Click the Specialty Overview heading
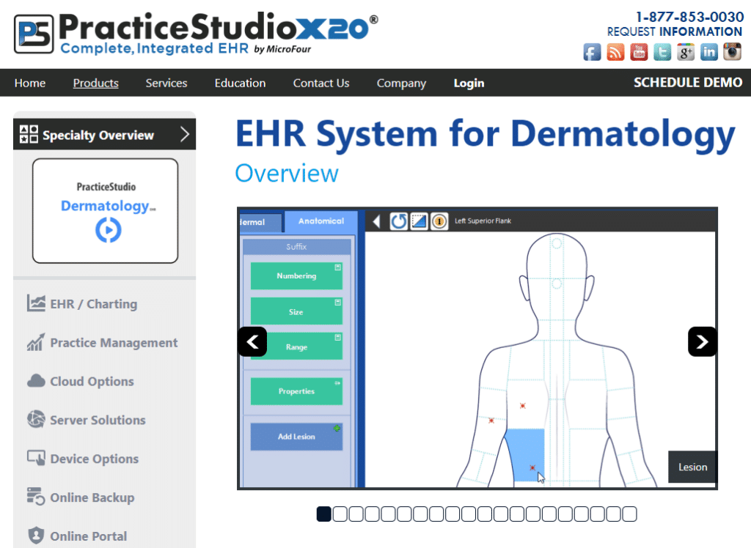 (x=98, y=136)
